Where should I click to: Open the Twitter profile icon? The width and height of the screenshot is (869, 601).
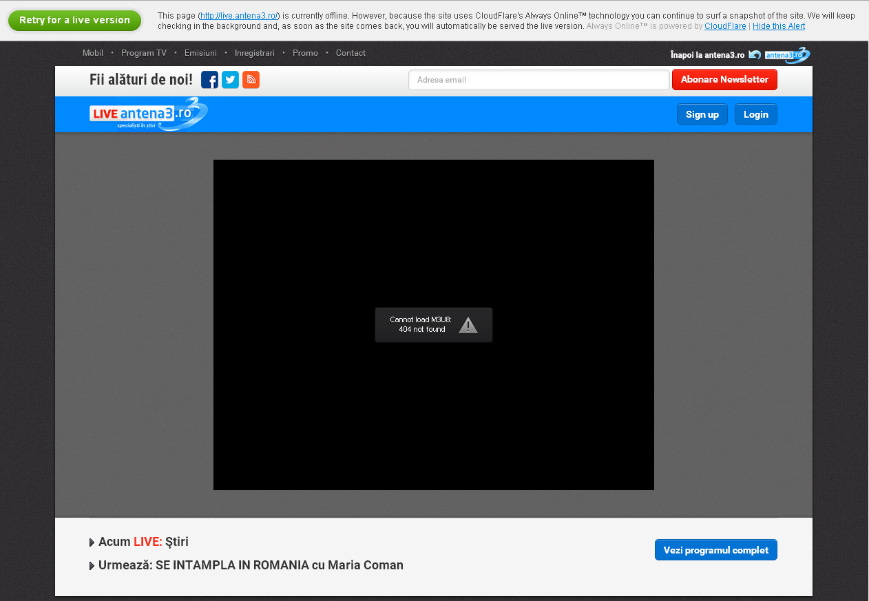point(230,80)
